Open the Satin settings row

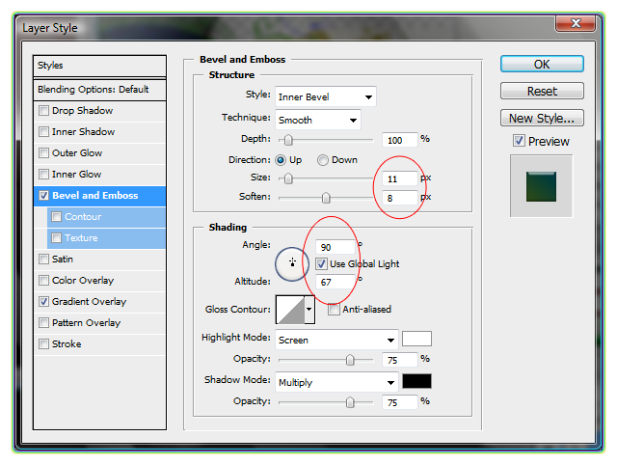pyautogui.click(x=100, y=260)
